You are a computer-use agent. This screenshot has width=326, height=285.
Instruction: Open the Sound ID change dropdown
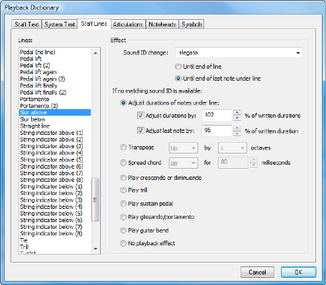coord(239,53)
